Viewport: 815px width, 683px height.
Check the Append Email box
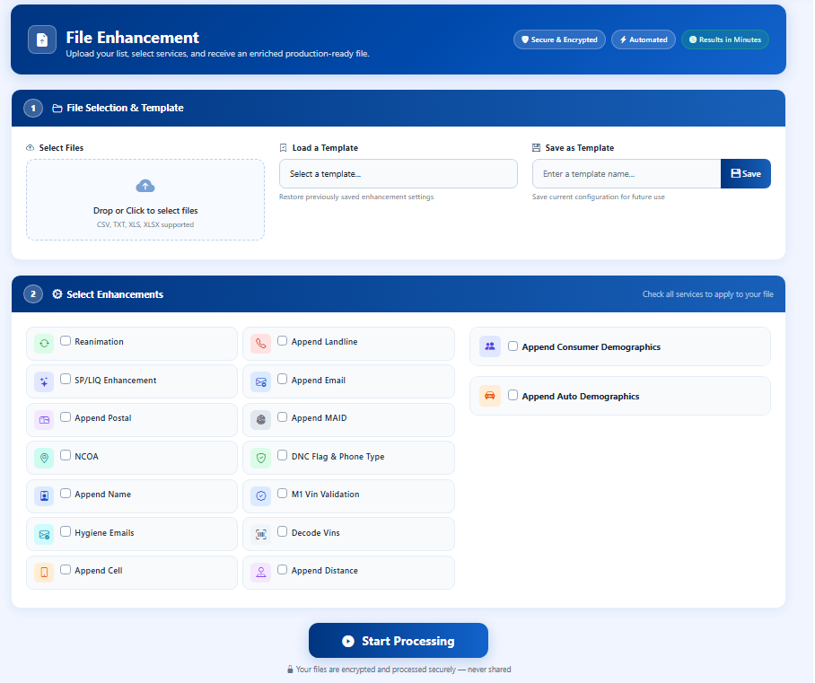click(x=282, y=379)
